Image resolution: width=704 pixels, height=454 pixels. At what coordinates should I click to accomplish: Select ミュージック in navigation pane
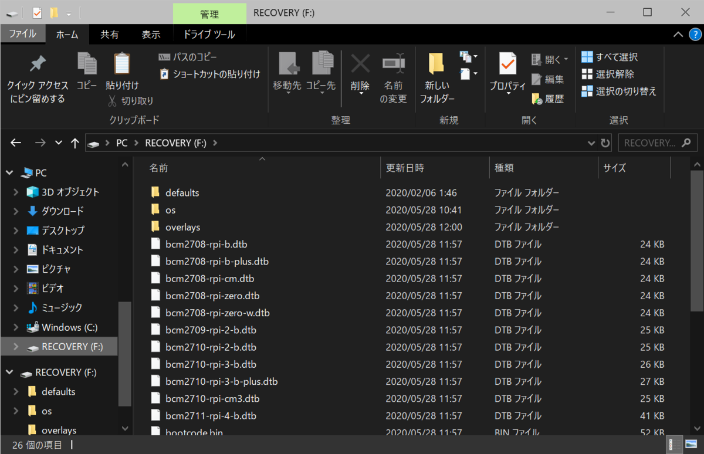[x=62, y=307]
